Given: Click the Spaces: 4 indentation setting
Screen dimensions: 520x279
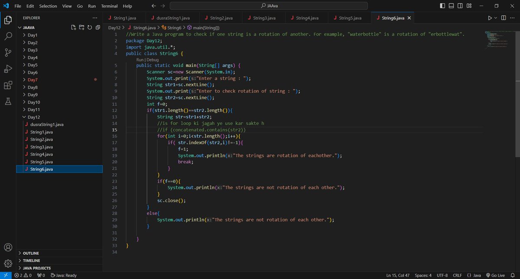Looking at the screenshot, I should point(423,275).
